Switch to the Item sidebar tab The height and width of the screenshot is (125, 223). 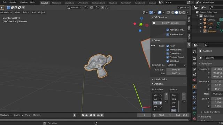pos(189,20)
